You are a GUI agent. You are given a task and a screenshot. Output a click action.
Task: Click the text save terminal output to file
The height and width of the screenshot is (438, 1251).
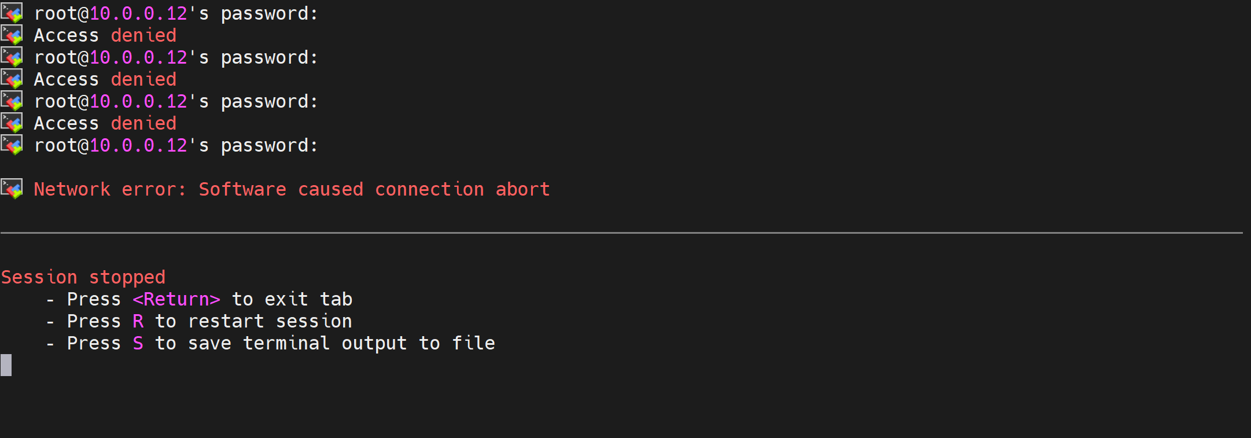(341, 343)
